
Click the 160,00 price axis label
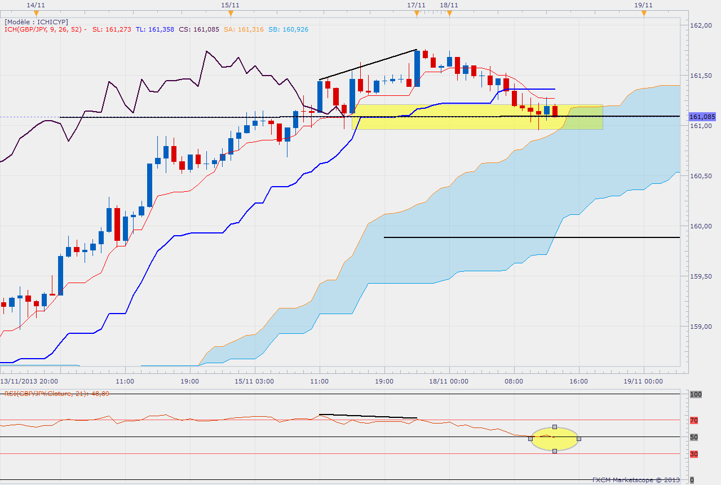click(x=701, y=226)
